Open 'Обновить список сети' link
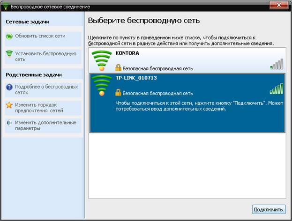This screenshot has height=221, width=292. click(x=40, y=36)
